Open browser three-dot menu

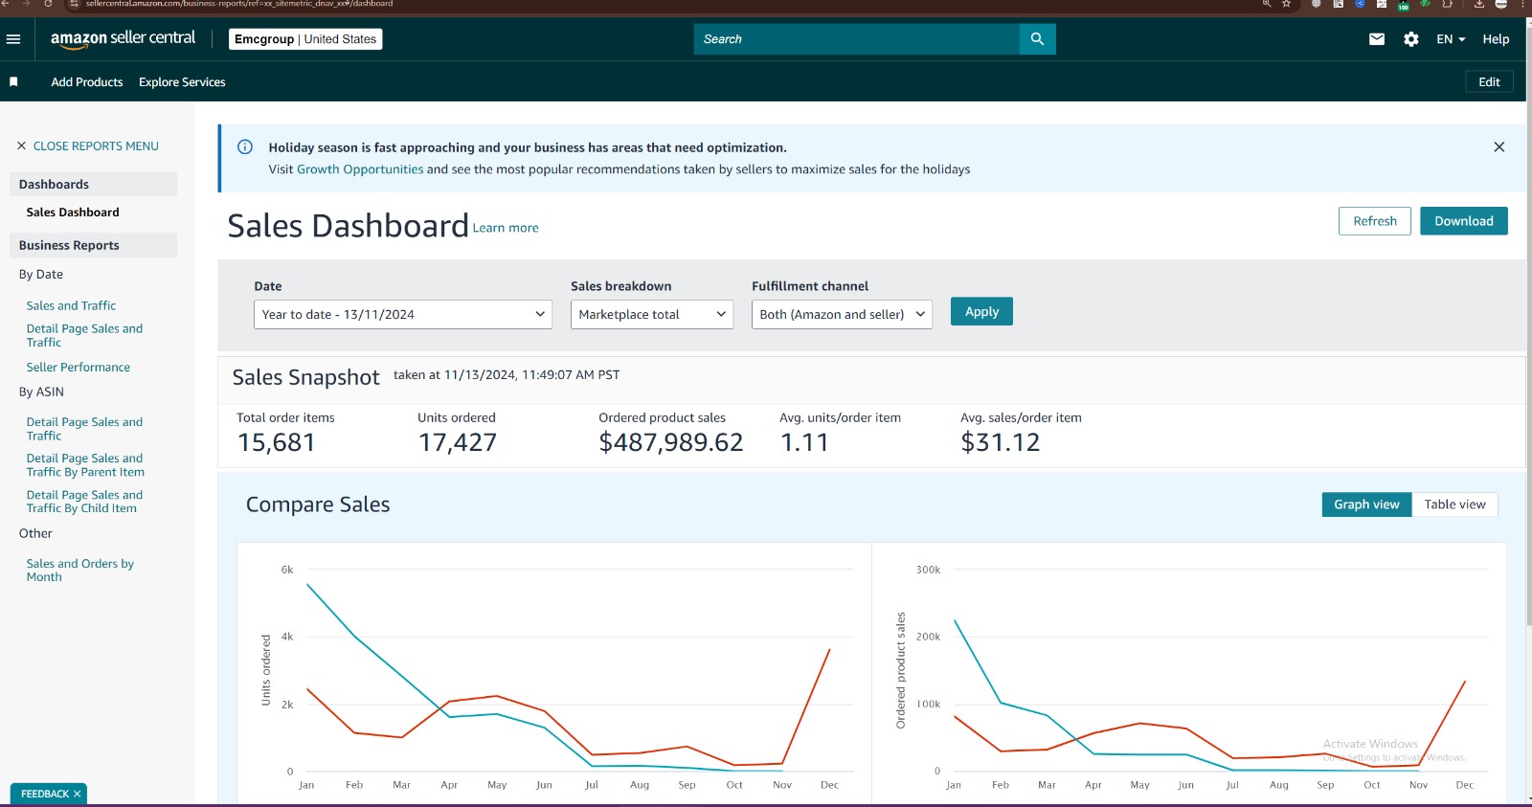[1521, 4]
